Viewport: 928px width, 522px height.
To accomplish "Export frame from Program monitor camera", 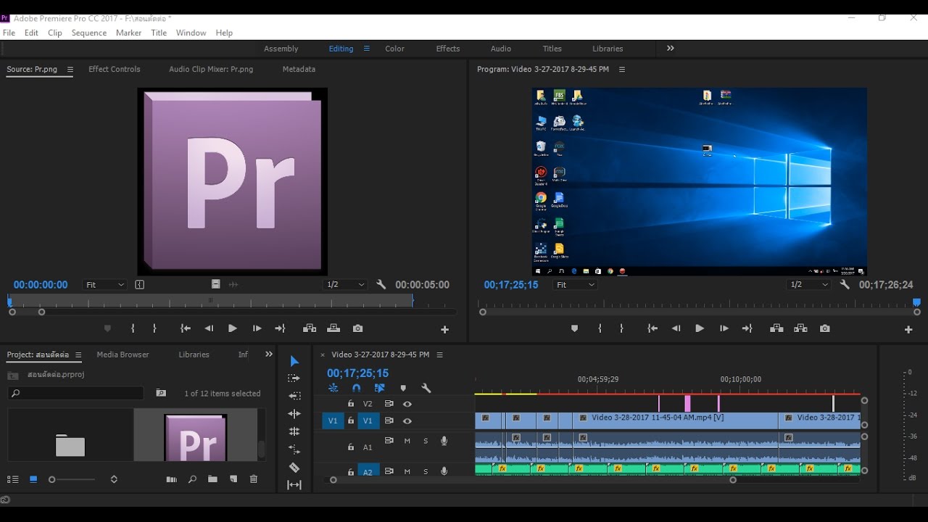I will 825,328.
